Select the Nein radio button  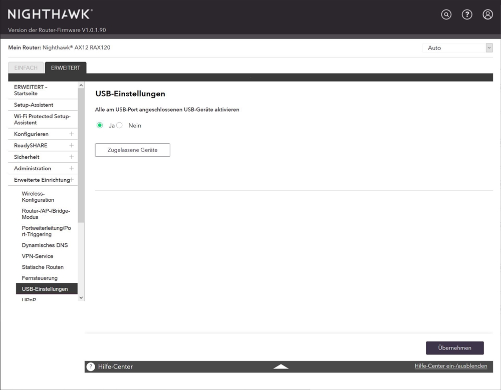119,126
